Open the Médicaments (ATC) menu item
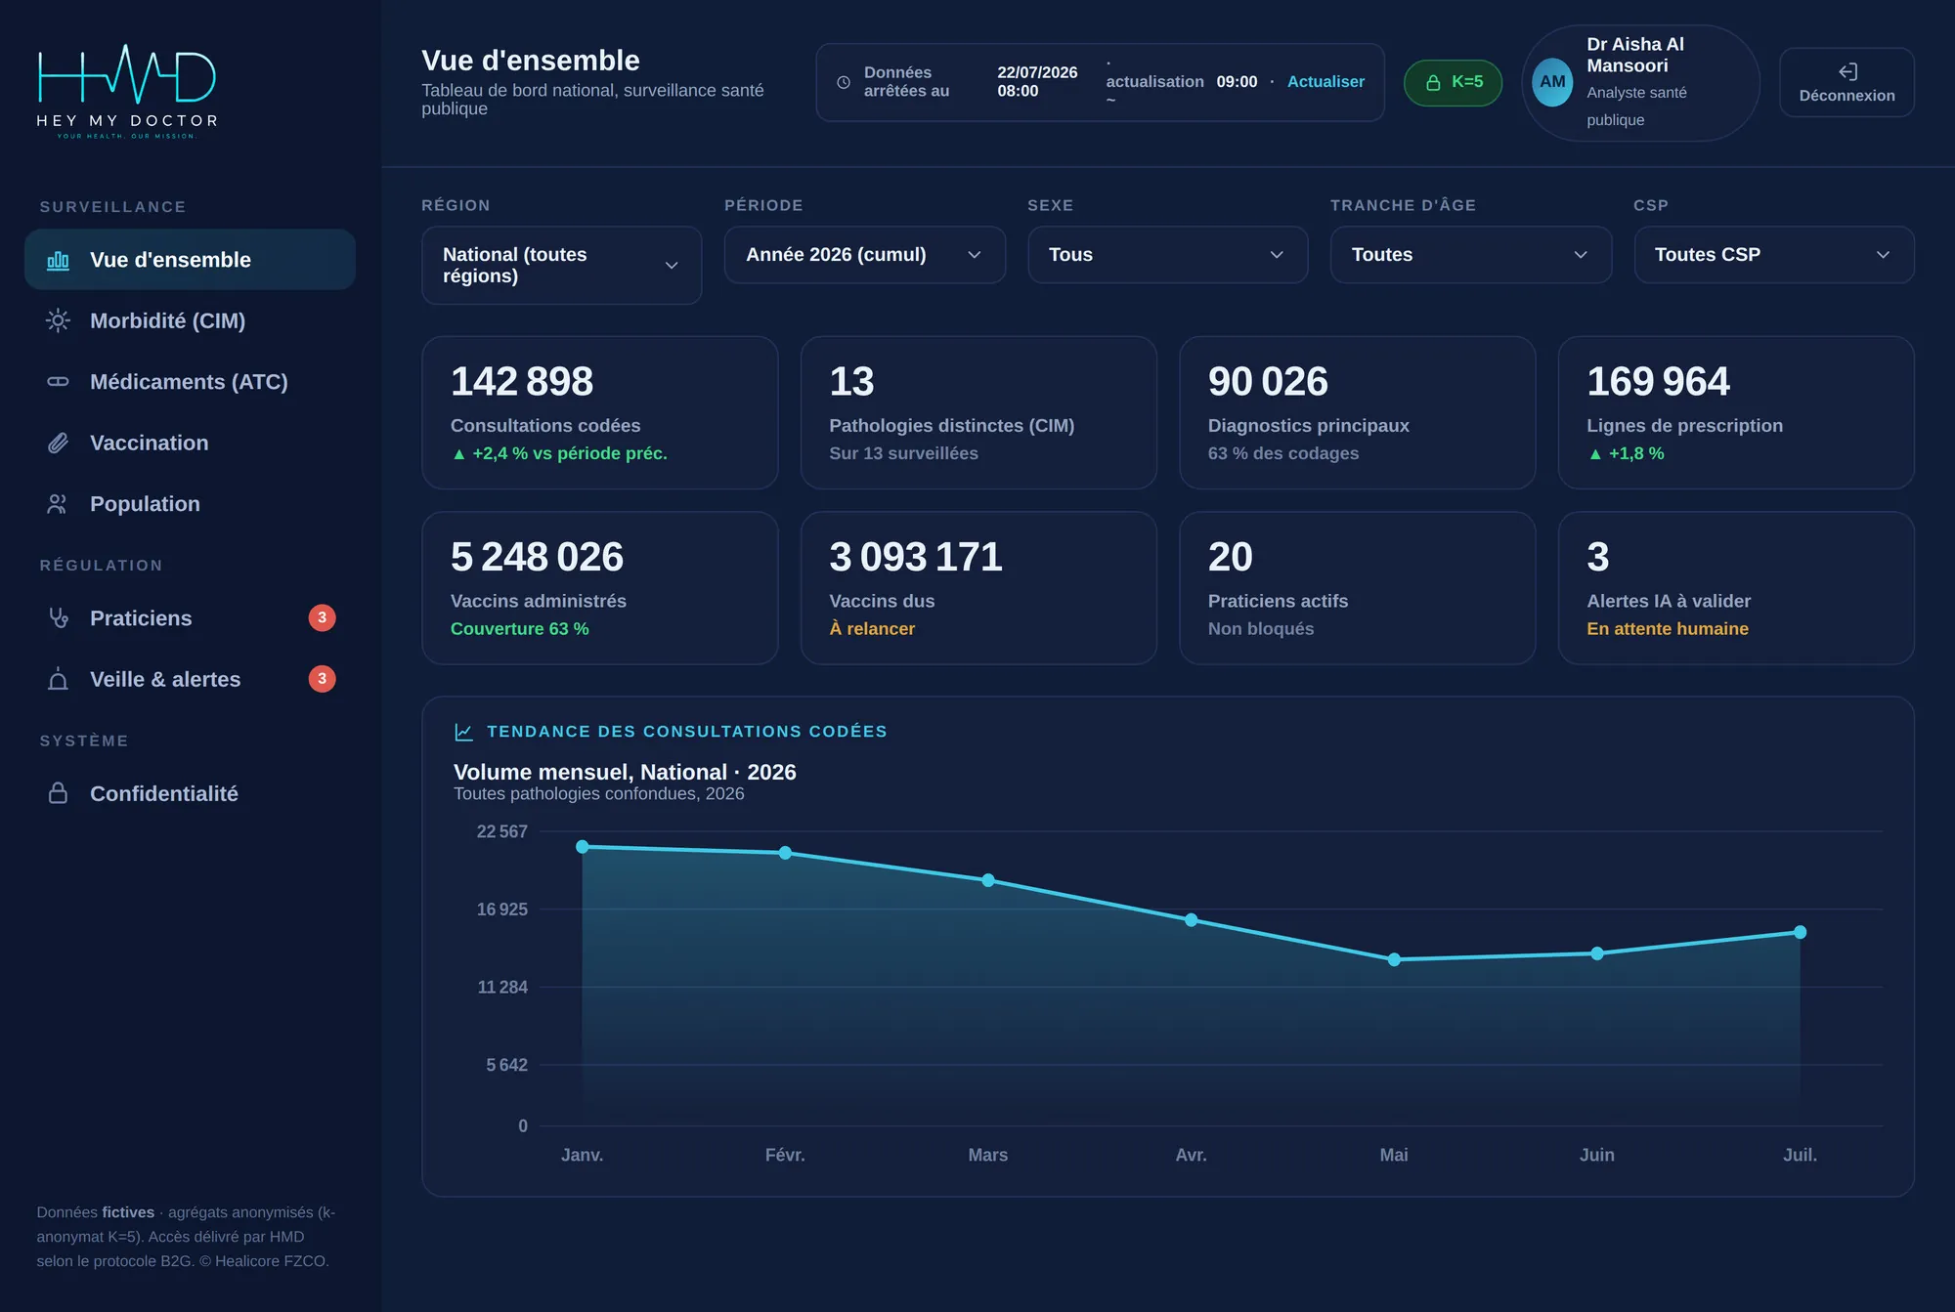The image size is (1955, 1312). pyautogui.click(x=190, y=382)
